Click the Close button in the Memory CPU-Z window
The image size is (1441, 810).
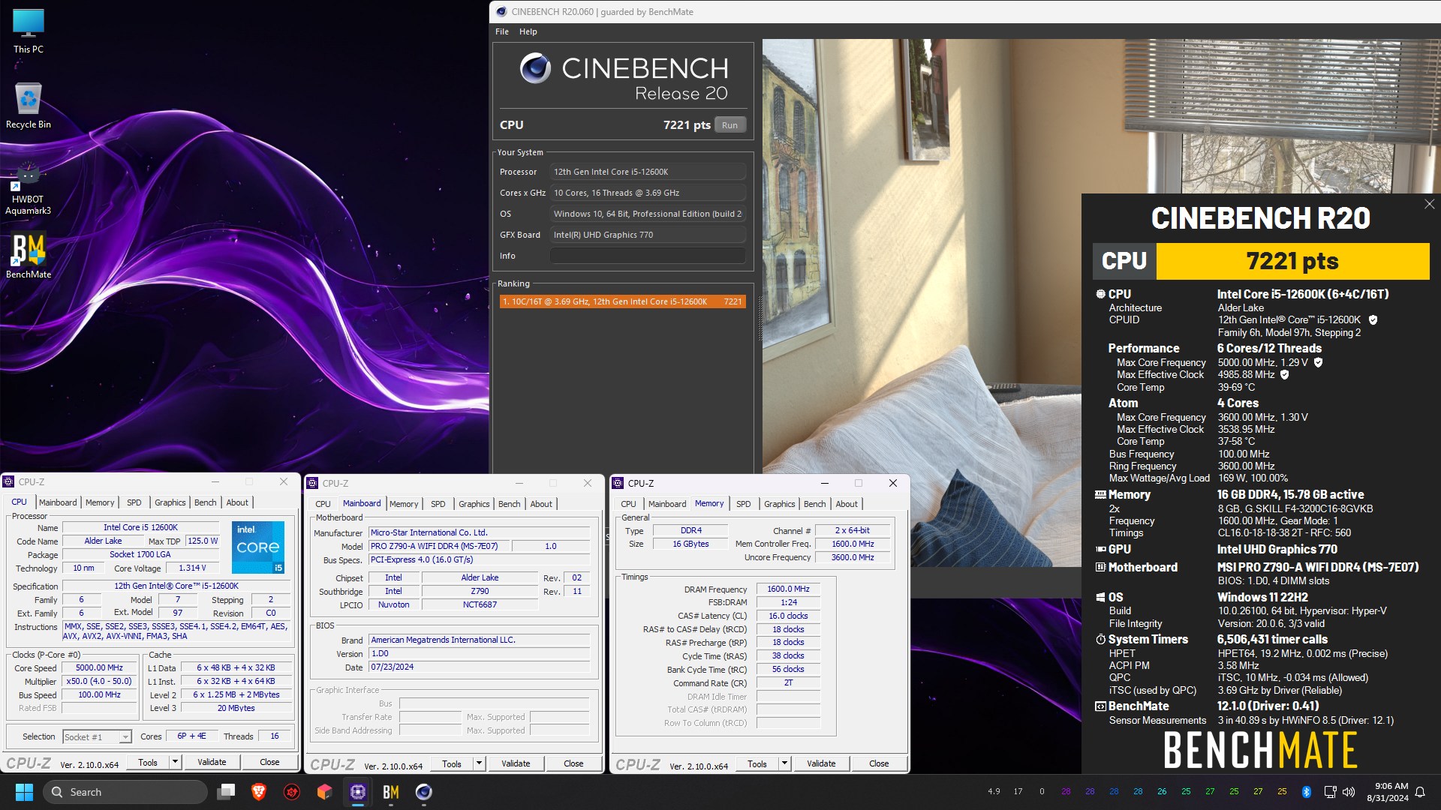point(879,763)
